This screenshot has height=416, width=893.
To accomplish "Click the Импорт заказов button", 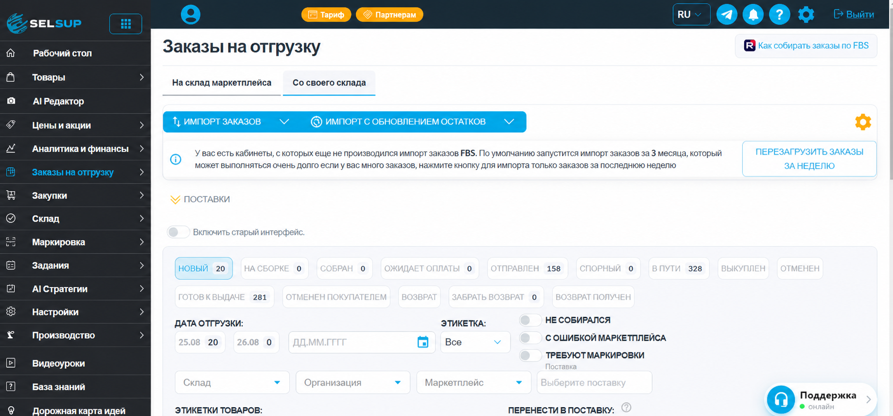I will (x=217, y=121).
